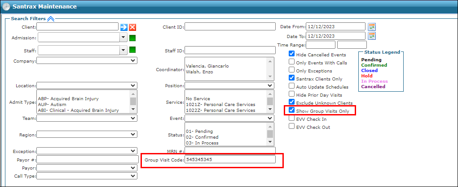
Task: Click green square icon beside Staff
Action: [x=132, y=50]
